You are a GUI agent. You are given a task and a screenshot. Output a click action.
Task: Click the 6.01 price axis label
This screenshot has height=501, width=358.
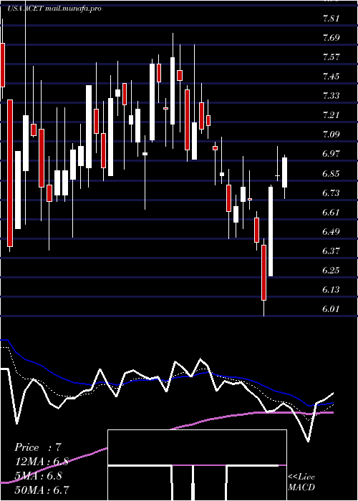[x=331, y=309]
